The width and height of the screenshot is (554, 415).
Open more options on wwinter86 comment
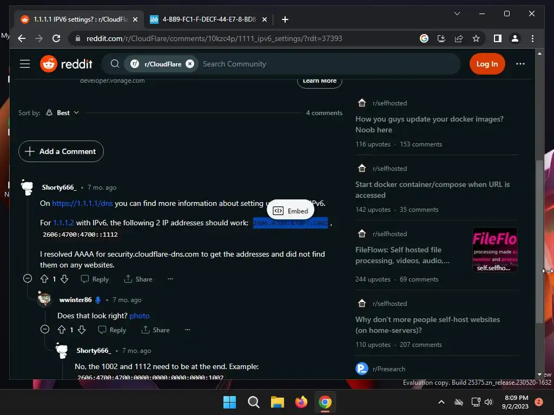188,330
